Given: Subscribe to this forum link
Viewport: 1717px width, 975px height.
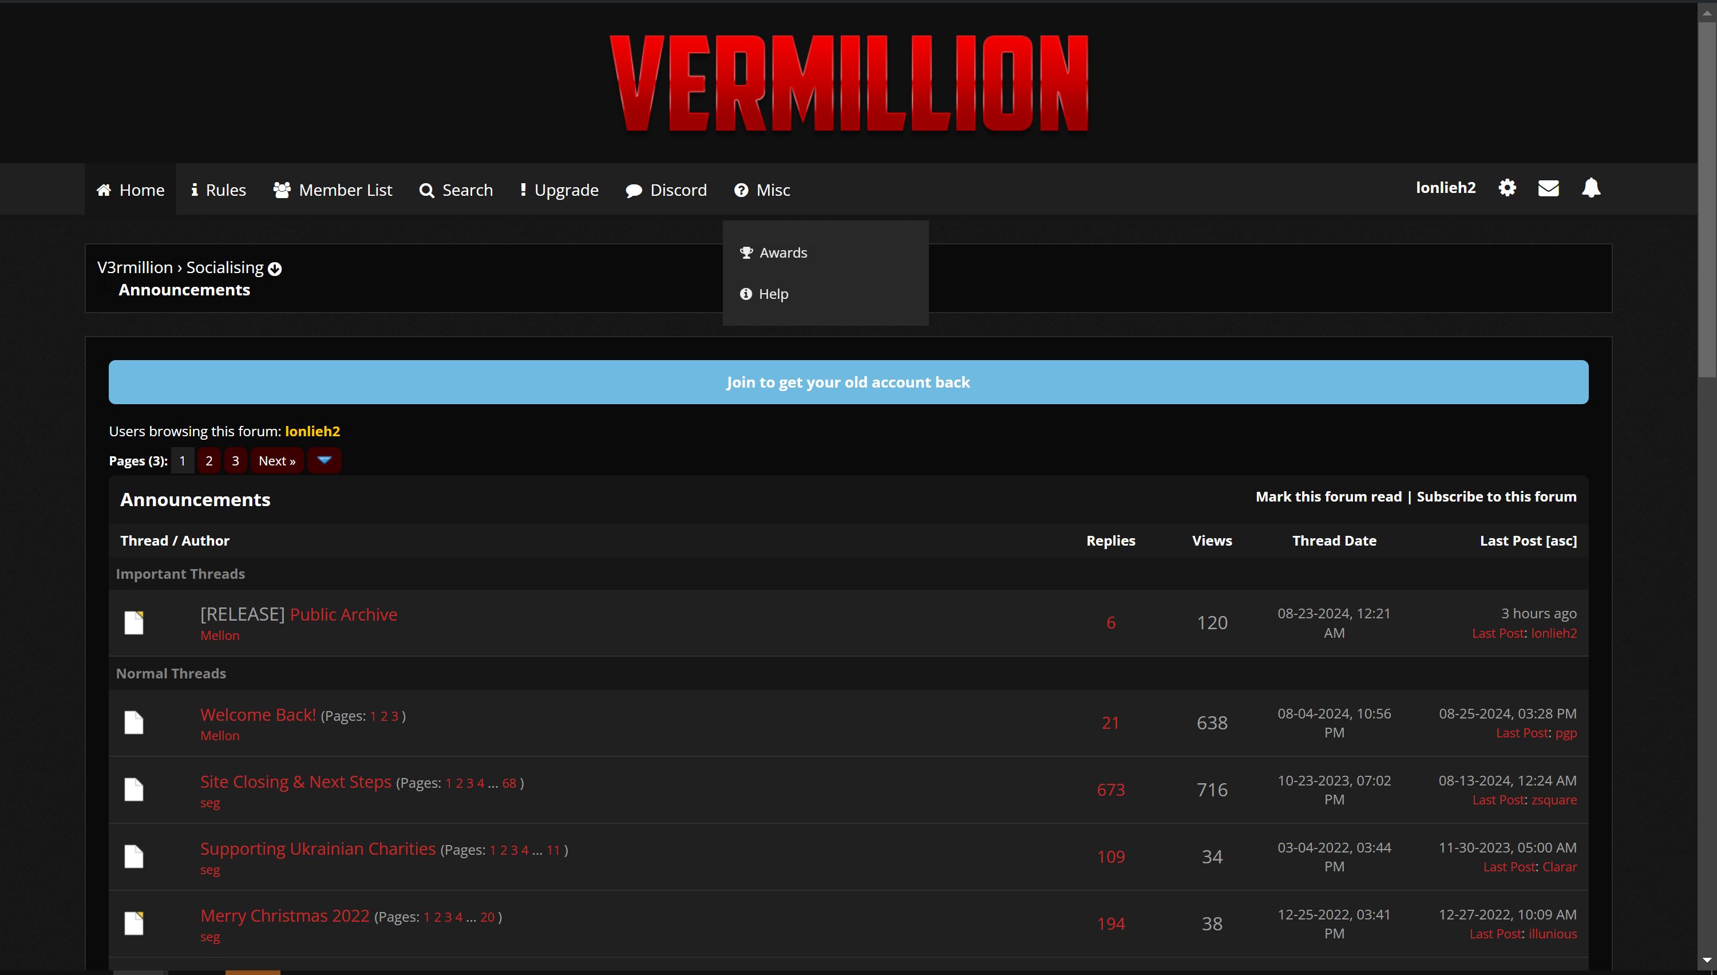Looking at the screenshot, I should 1498,496.
